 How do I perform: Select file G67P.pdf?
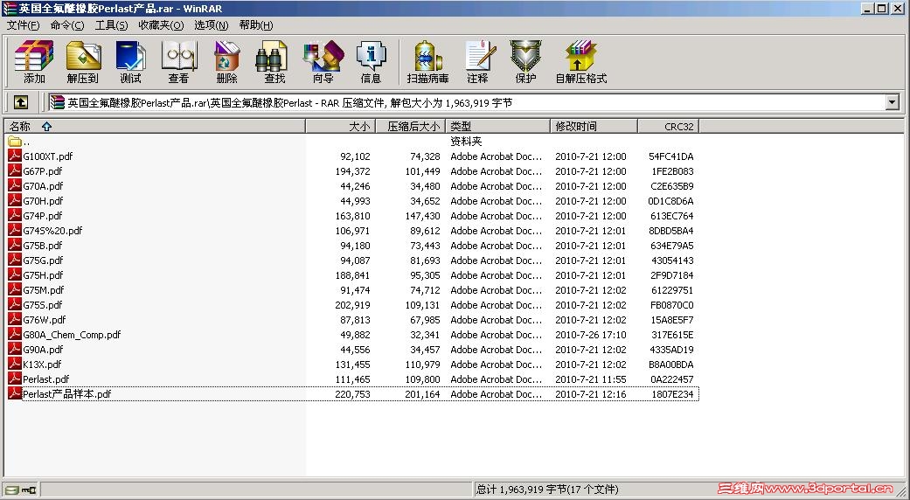42,171
